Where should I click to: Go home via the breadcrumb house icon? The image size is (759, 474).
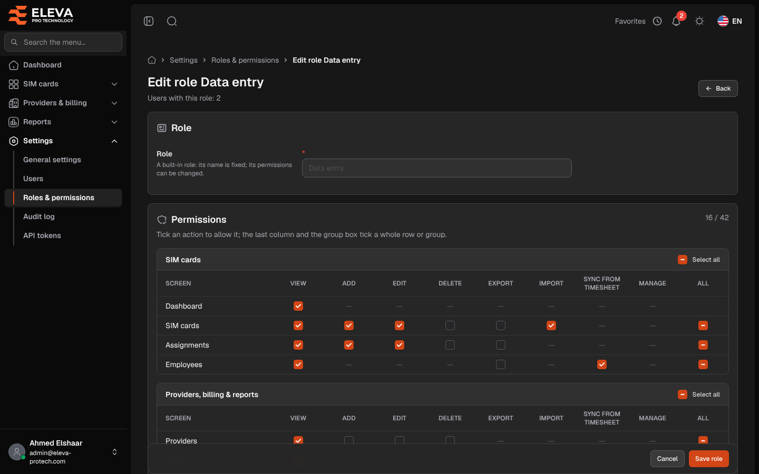click(152, 60)
